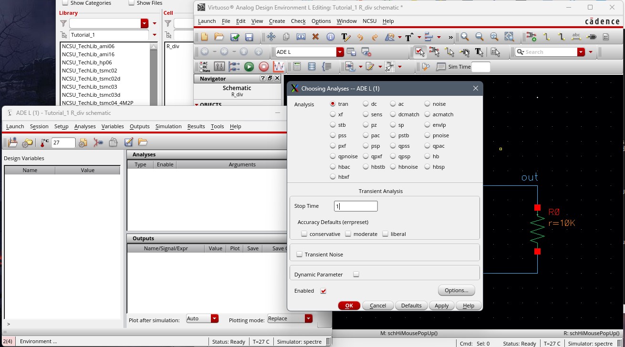Click the red Stop Simulation icon

263,67
